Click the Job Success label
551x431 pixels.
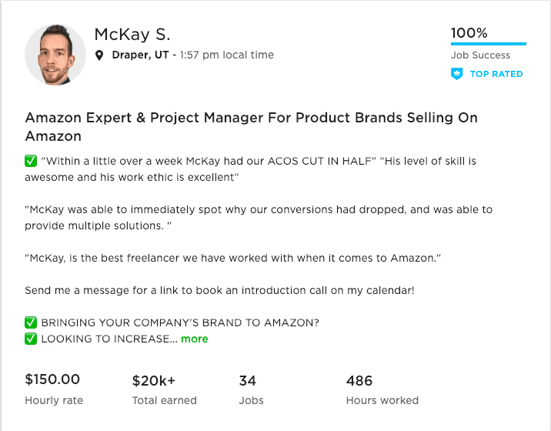tap(480, 55)
